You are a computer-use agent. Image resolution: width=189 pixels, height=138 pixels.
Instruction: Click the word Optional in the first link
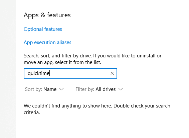tap(33, 29)
